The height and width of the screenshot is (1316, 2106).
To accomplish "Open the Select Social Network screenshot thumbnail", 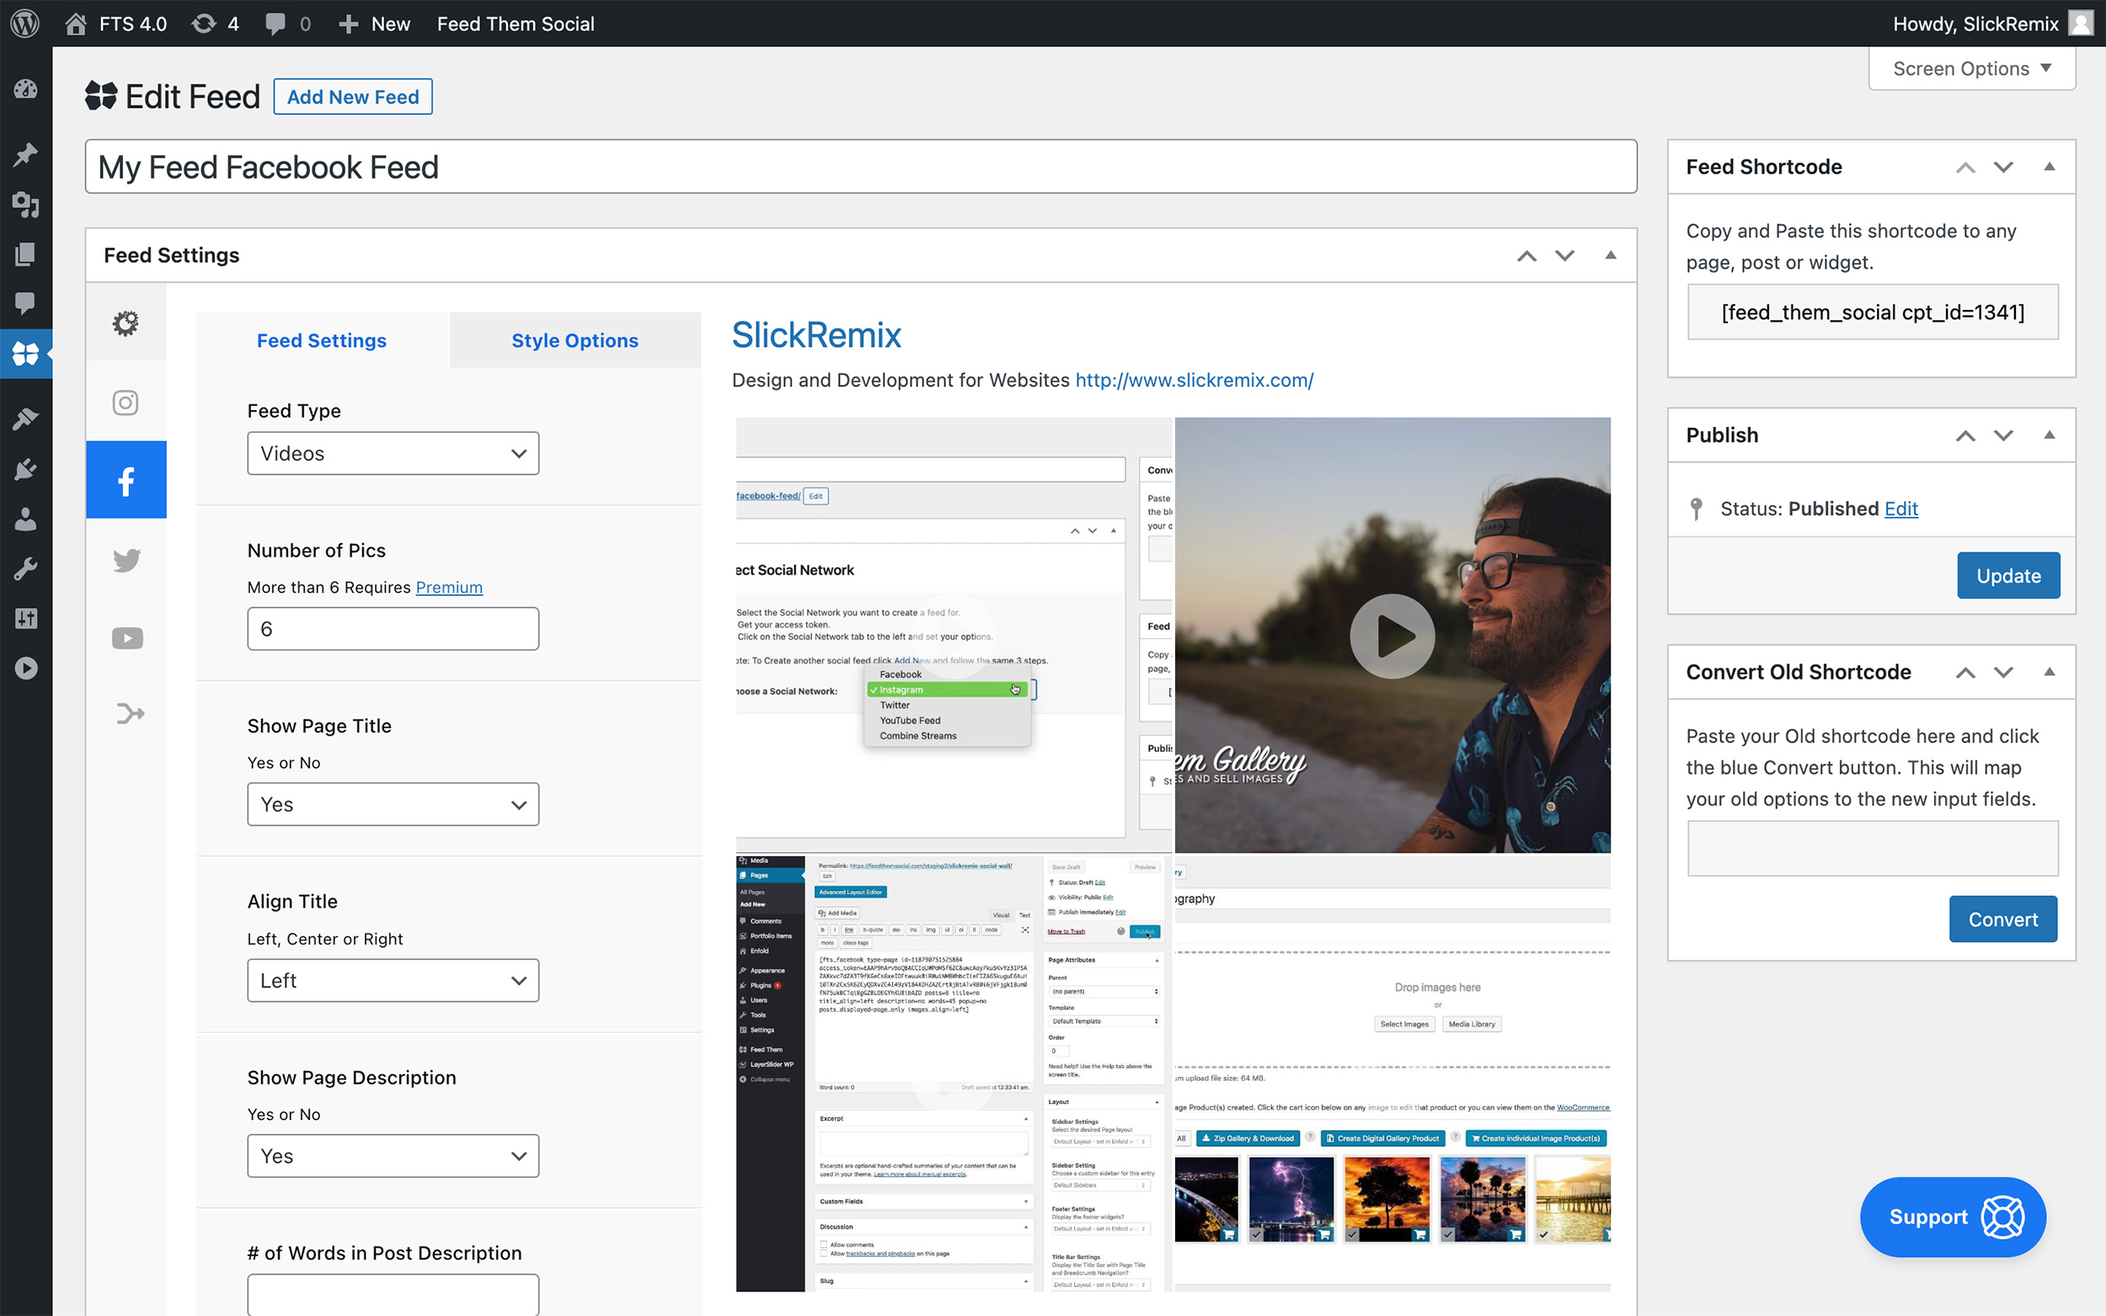I will (x=954, y=636).
